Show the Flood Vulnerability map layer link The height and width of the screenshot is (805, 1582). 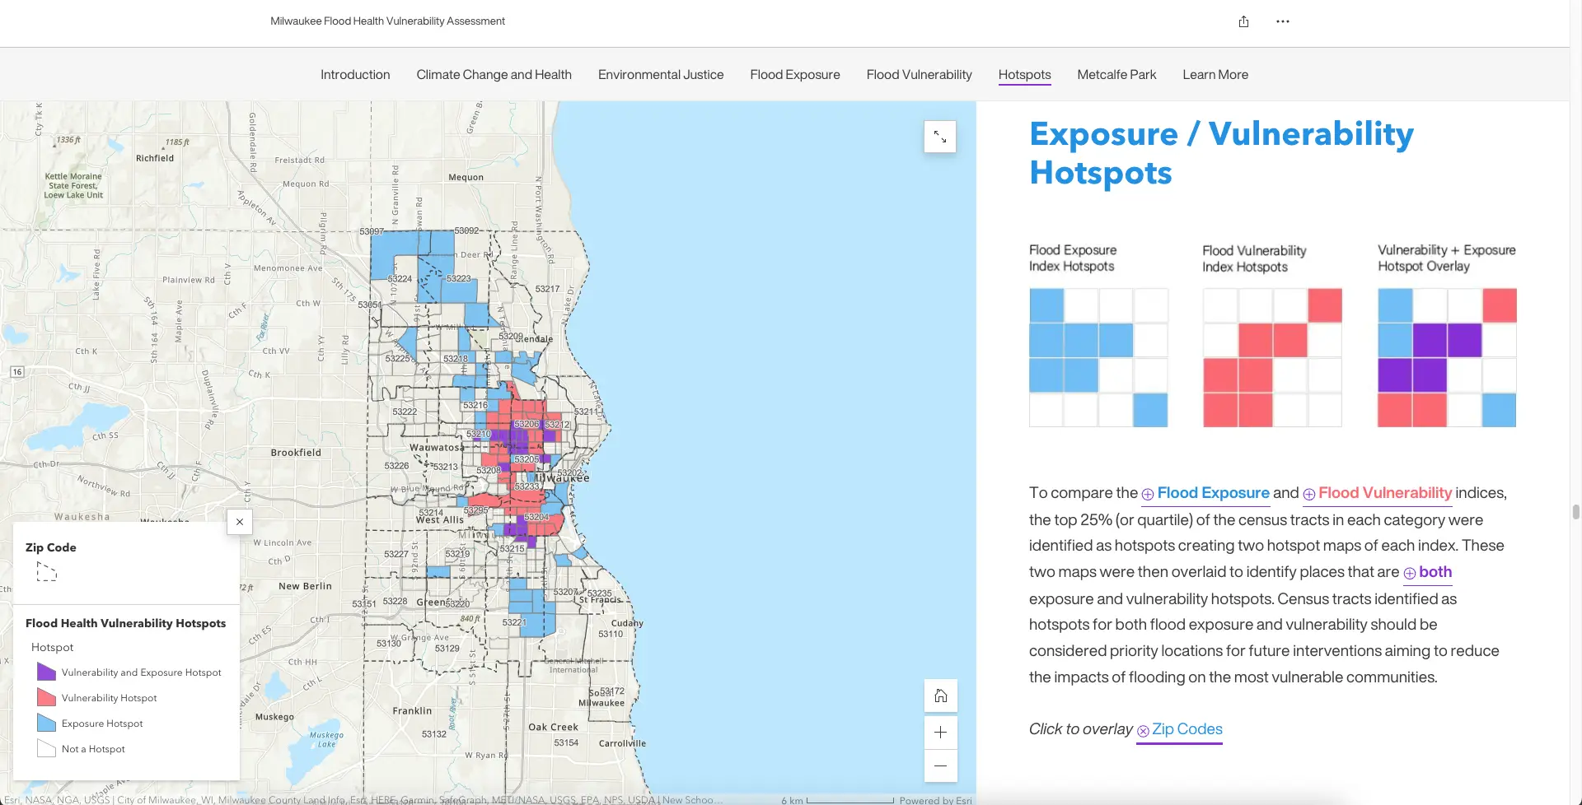[x=1377, y=493]
